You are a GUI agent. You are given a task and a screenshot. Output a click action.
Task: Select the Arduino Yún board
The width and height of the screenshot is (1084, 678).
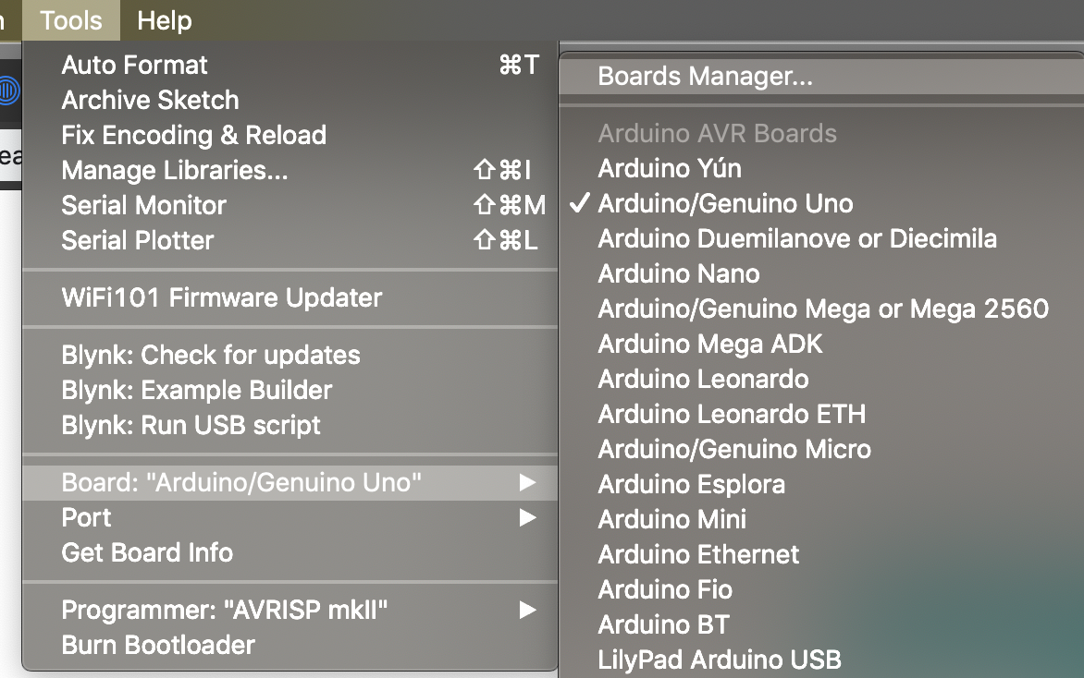tap(821, 168)
